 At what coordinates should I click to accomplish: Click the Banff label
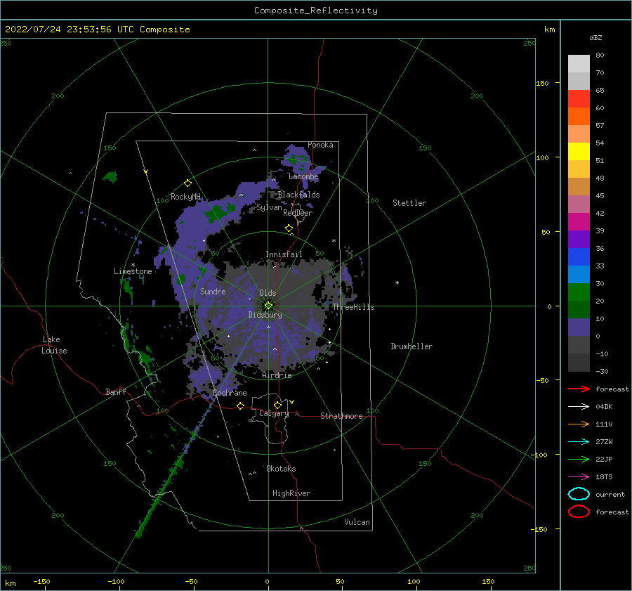(x=116, y=391)
